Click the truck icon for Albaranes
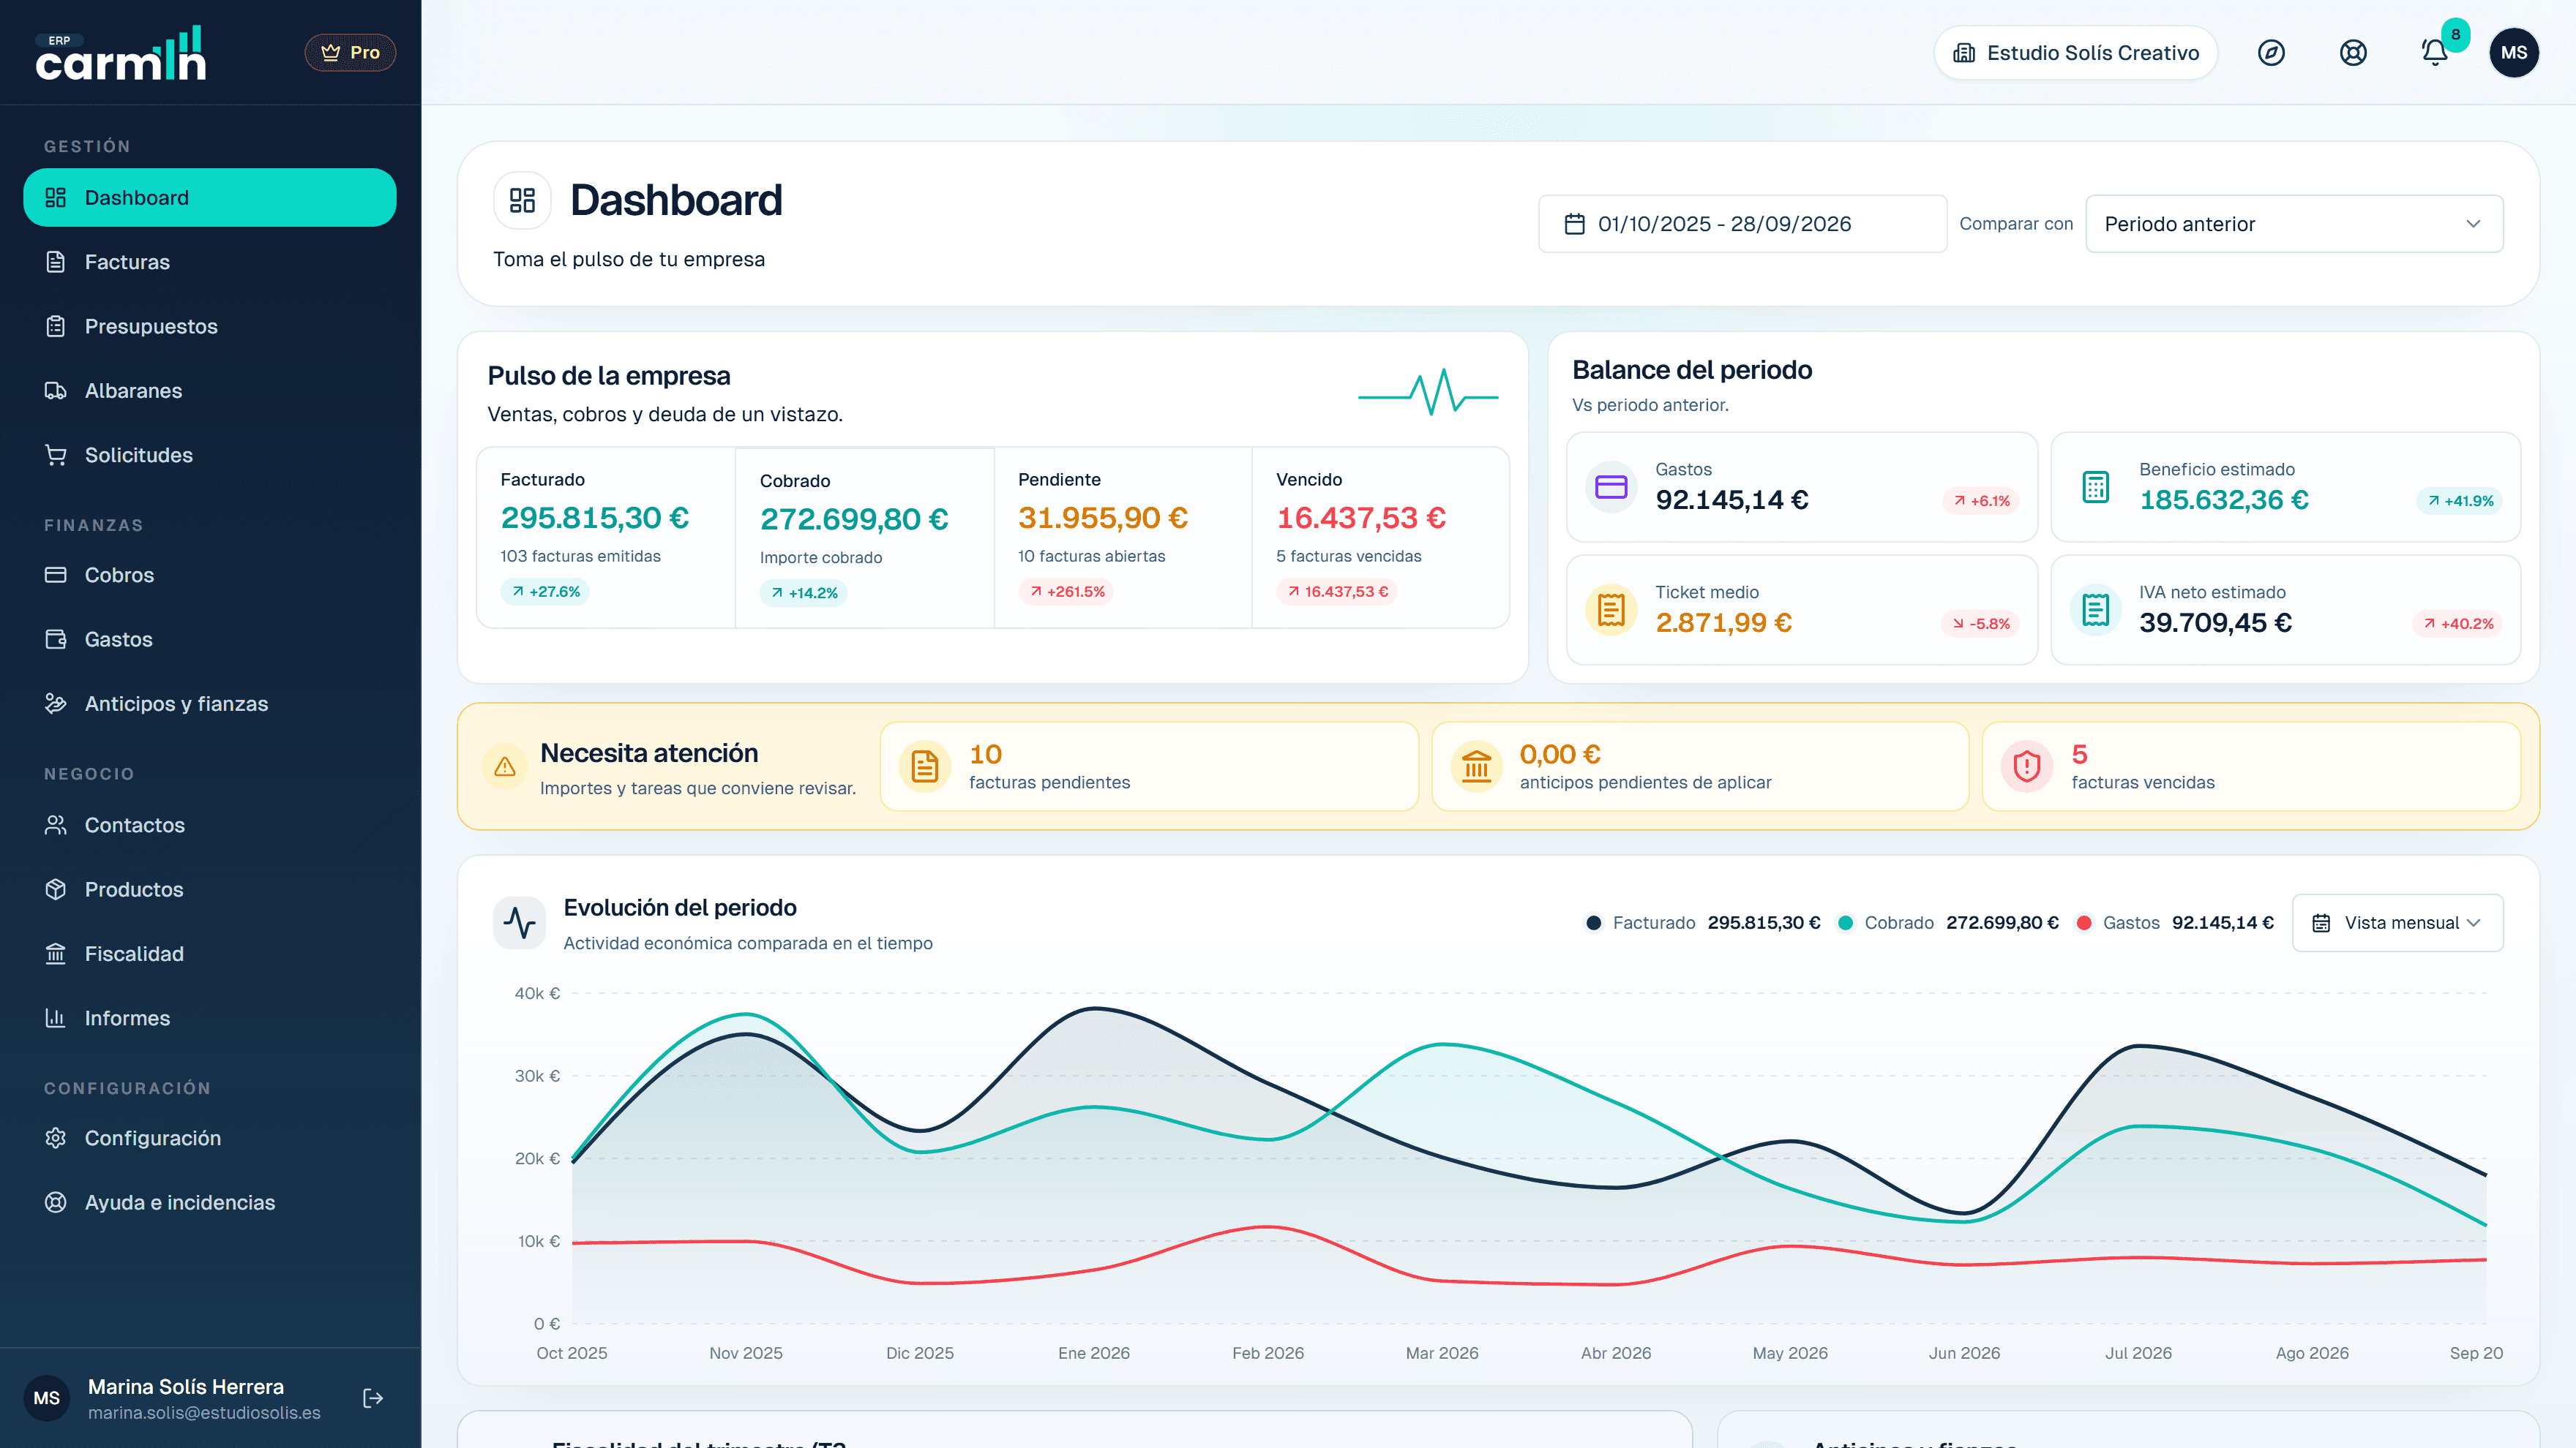This screenshot has height=1448, width=2576. coord(56,391)
